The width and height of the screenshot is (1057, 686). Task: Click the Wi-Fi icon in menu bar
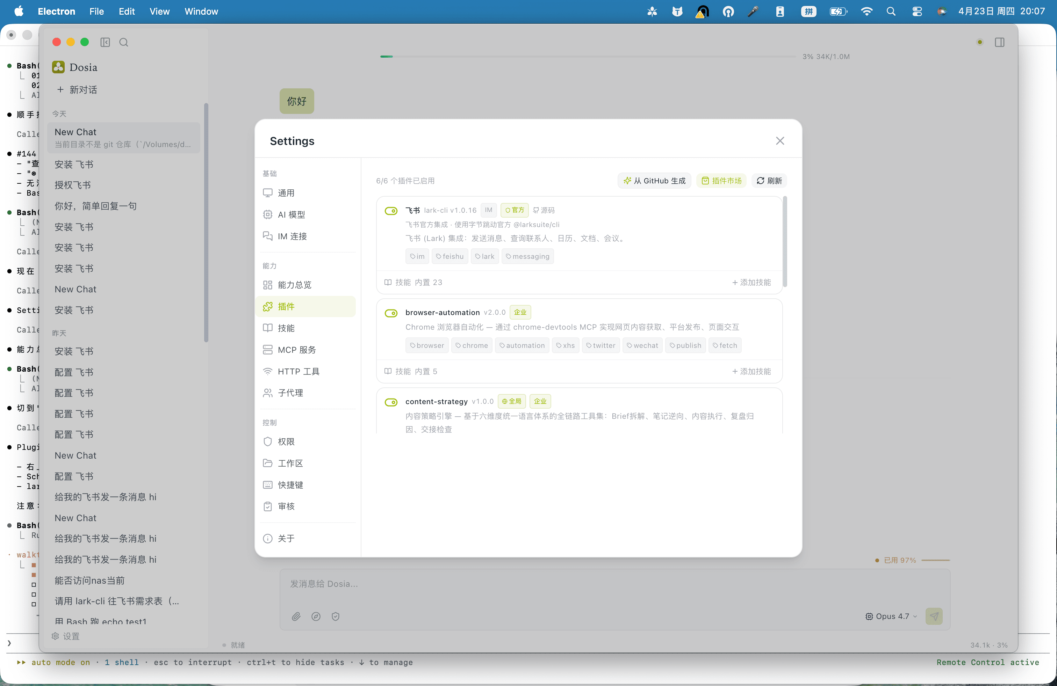pos(867,11)
